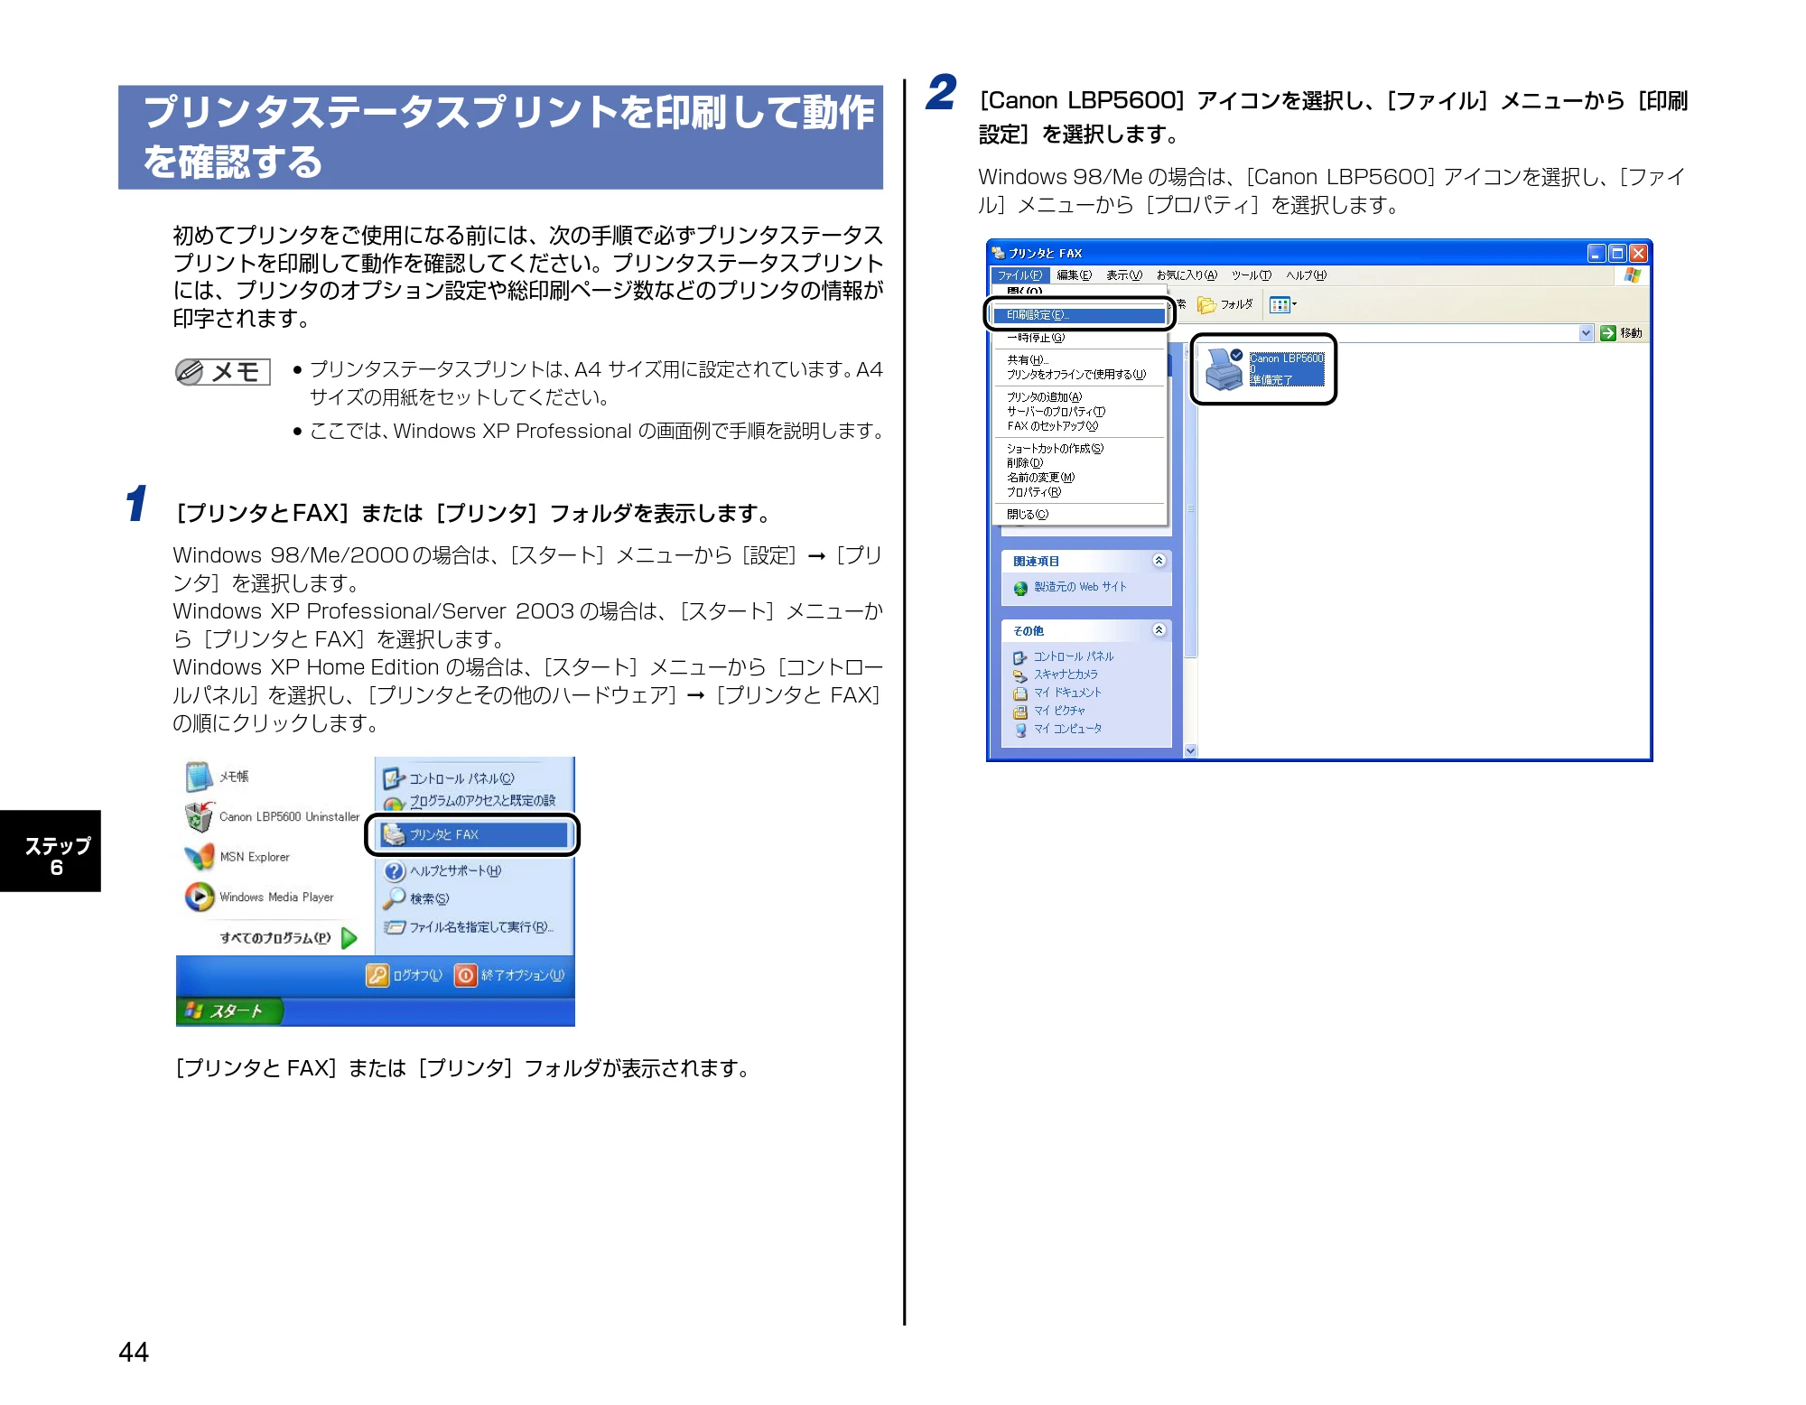Click the ログオフ key icon
This screenshot has width=1806, height=1405.
point(377,975)
